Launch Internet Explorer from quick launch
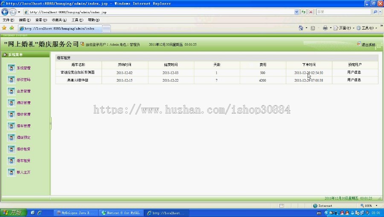This screenshot has height=217, width=384. click(40, 213)
